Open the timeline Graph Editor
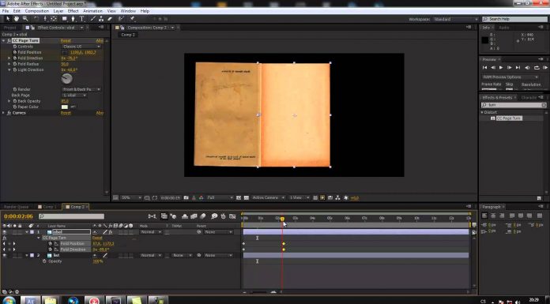Image resolution: width=550 pixels, height=304 pixels. [x=232, y=216]
